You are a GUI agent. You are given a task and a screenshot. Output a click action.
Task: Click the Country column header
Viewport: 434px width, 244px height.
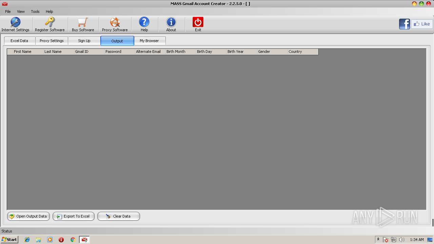coord(303,52)
